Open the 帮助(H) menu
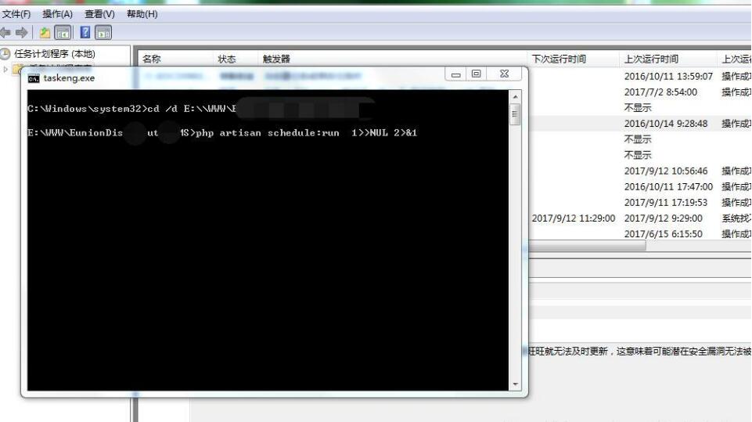 point(142,14)
